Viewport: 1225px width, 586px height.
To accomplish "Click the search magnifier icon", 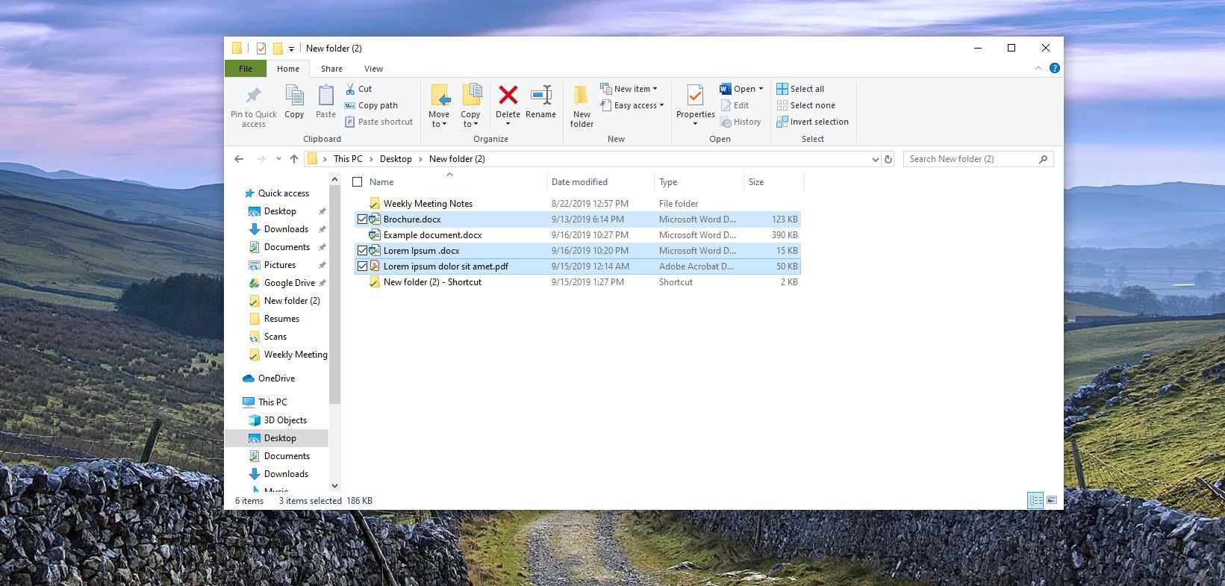I will (x=1044, y=159).
